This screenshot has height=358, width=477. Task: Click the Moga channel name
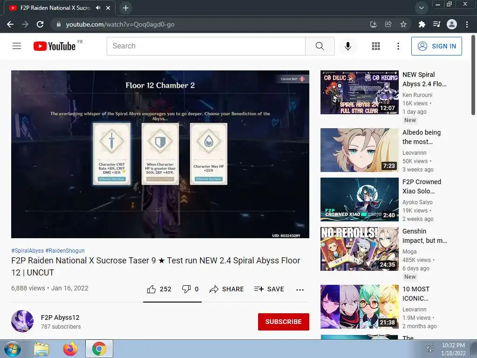coord(409,251)
